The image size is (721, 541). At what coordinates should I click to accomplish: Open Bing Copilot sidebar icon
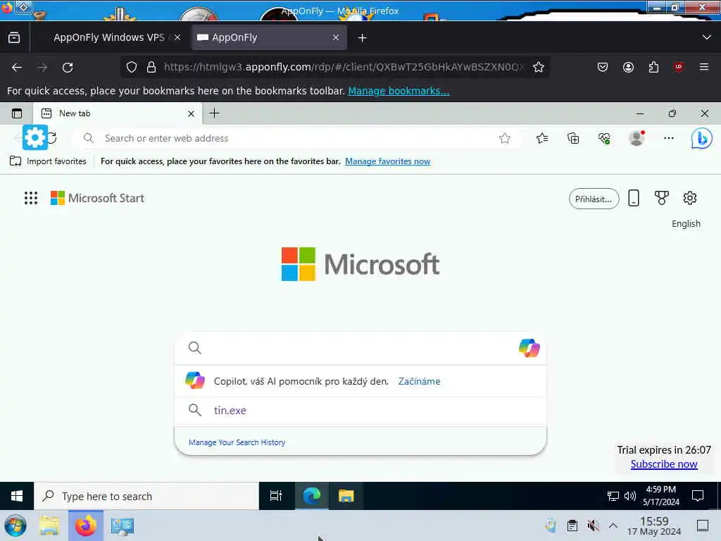pyautogui.click(x=702, y=138)
